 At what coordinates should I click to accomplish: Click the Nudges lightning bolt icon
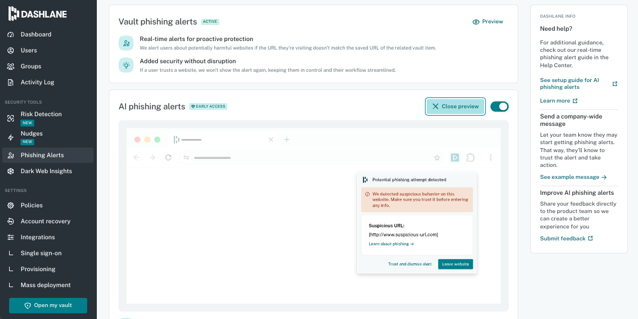click(11, 137)
